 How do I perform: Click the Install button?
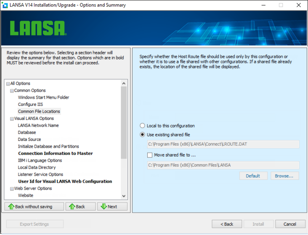pyautogui.click(x=258, y=224)
